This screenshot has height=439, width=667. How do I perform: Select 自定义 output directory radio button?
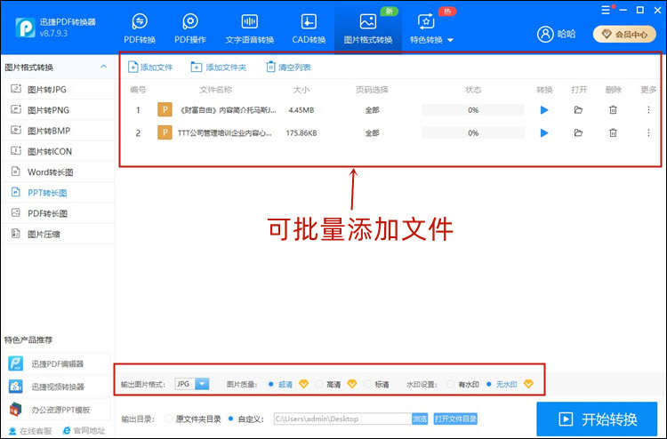[x=230, y=419]
